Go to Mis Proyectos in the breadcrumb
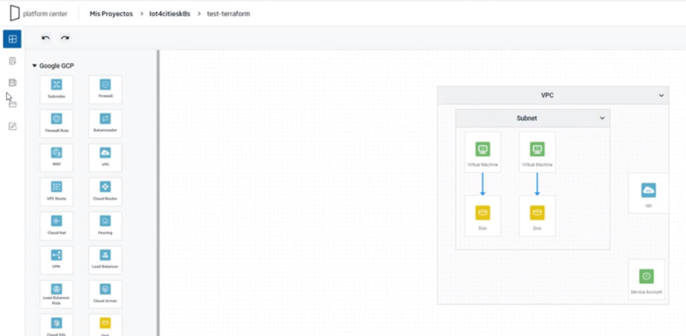The image size is (686, 336). pyautogui.click(x=111, y=13)
